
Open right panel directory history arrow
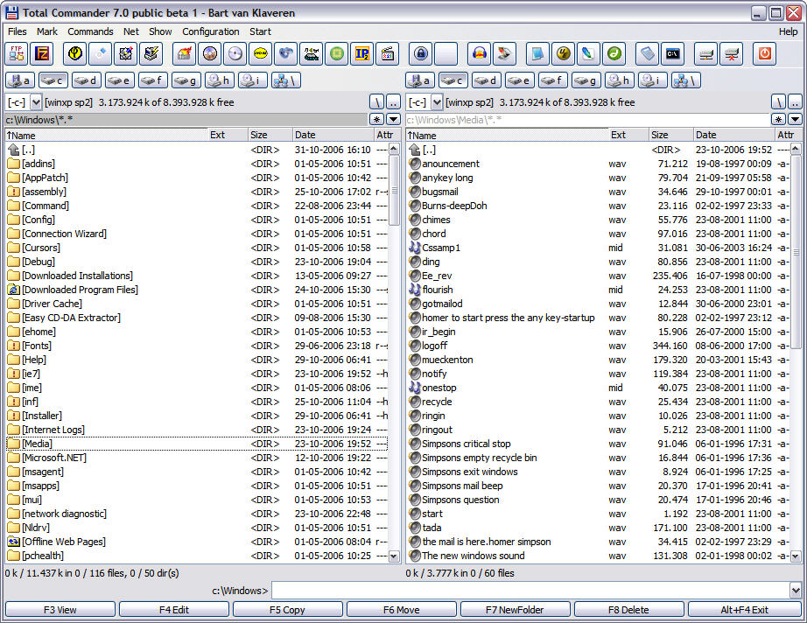tap(795, 119)
